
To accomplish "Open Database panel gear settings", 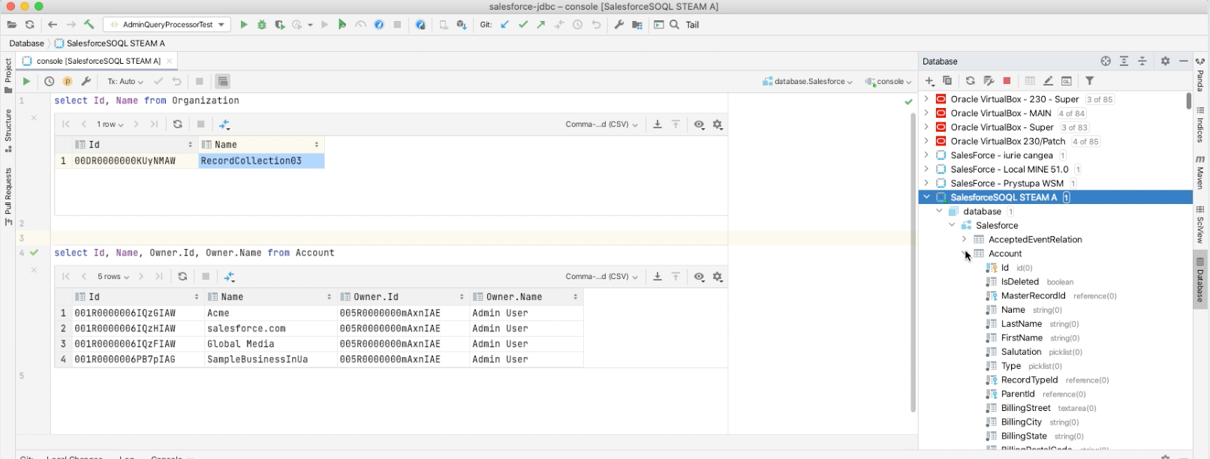I will [x=1165, y=61].
